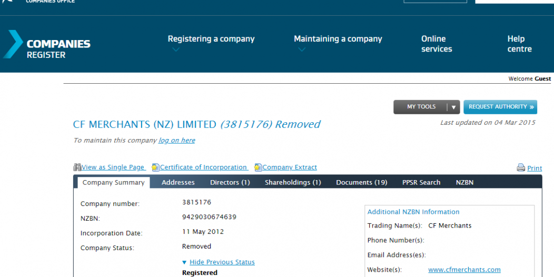554x277 pixels.
Task: View the Documents (19) tab
Action: [361, 183]
